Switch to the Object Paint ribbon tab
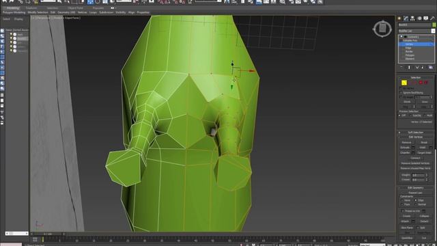Screen dimensions: 437x246 (x=75, y=8)
